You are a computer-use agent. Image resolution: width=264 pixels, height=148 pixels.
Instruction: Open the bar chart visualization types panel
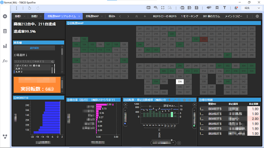[5, 46]
